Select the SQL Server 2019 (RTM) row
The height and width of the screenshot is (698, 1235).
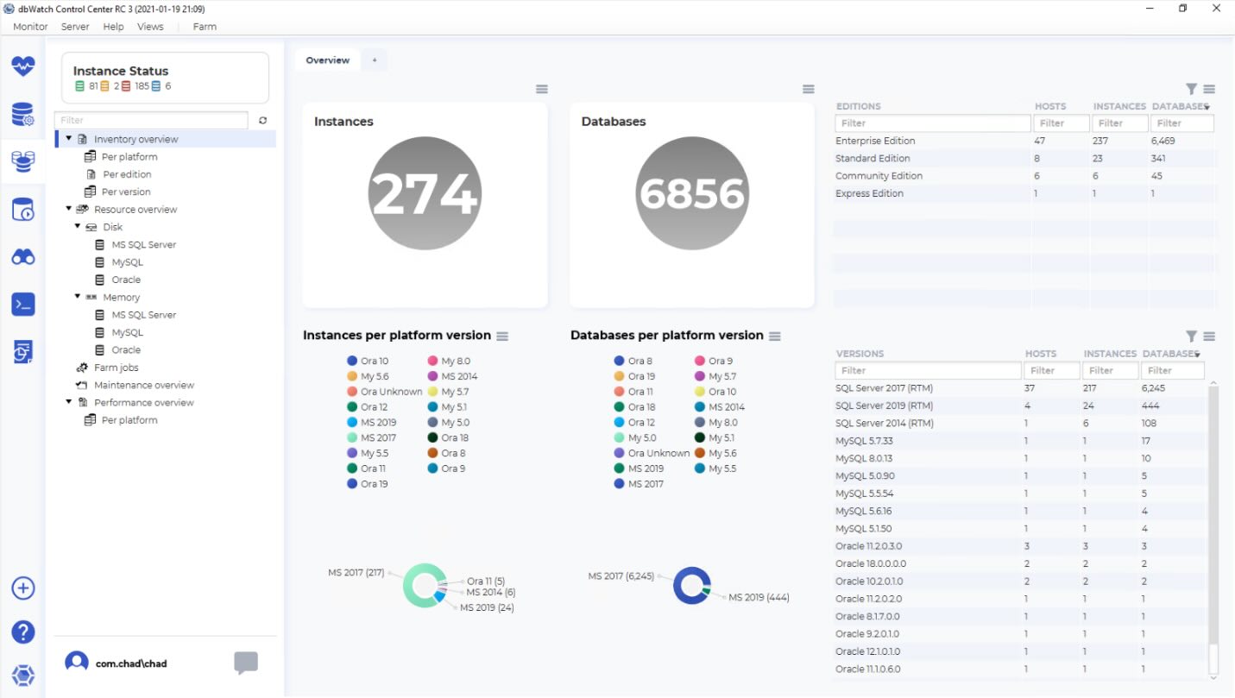click(1020, 406)
